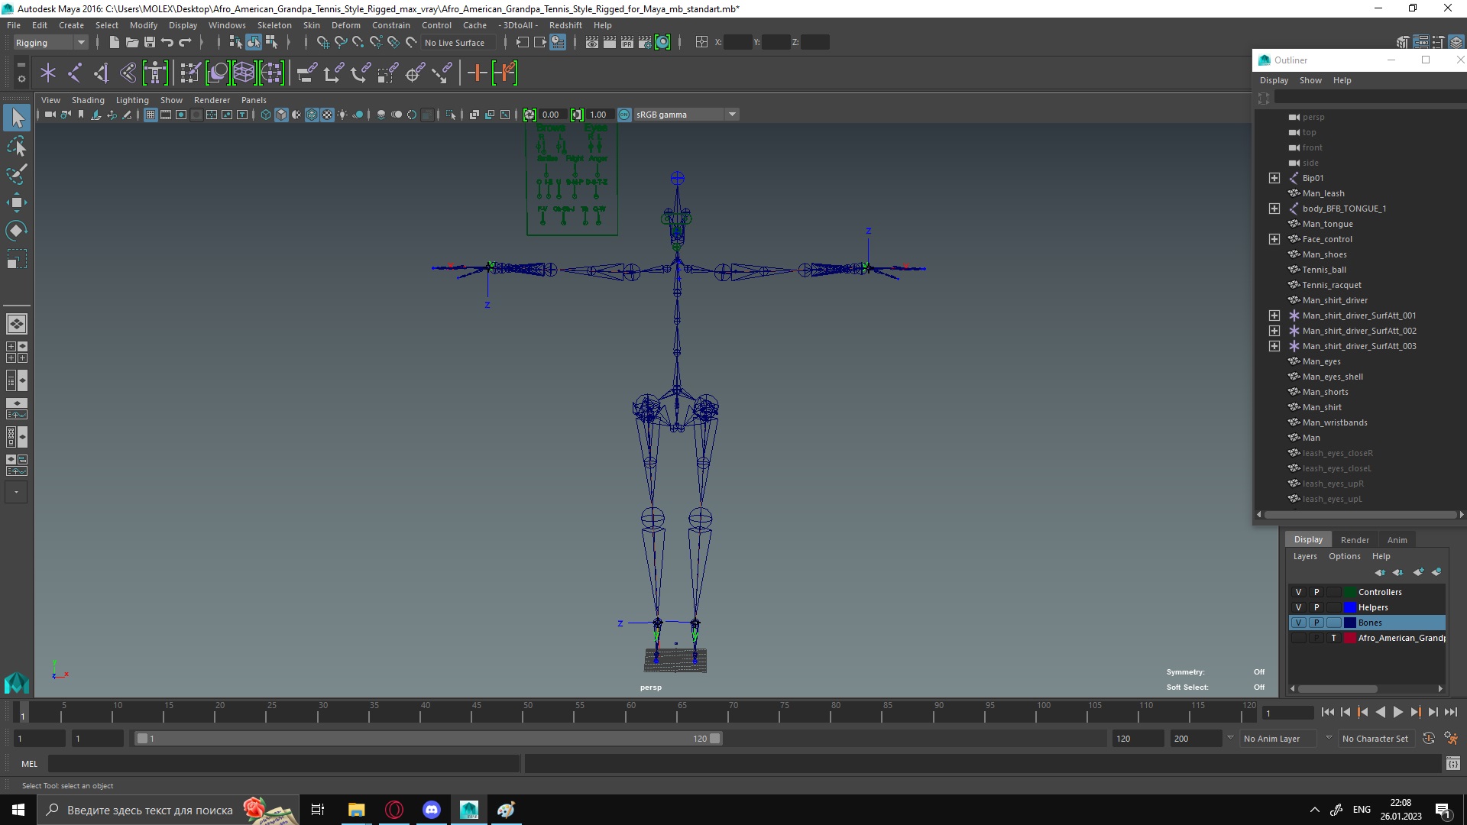
Task: Click the No Live Surface field
Action: pos(458,43)
